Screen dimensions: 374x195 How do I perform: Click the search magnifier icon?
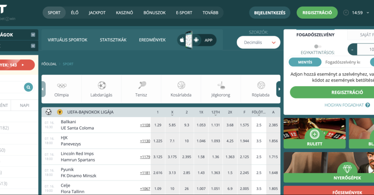(29, 87)
